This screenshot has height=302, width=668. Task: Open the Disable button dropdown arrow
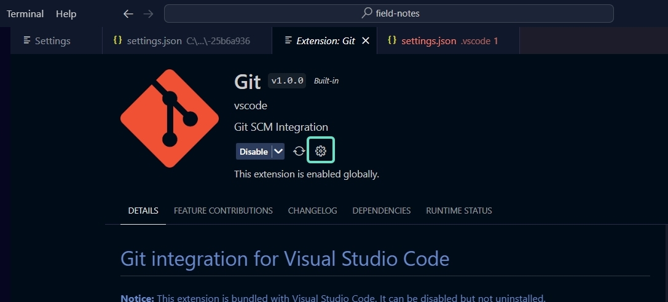click(278, 152)
